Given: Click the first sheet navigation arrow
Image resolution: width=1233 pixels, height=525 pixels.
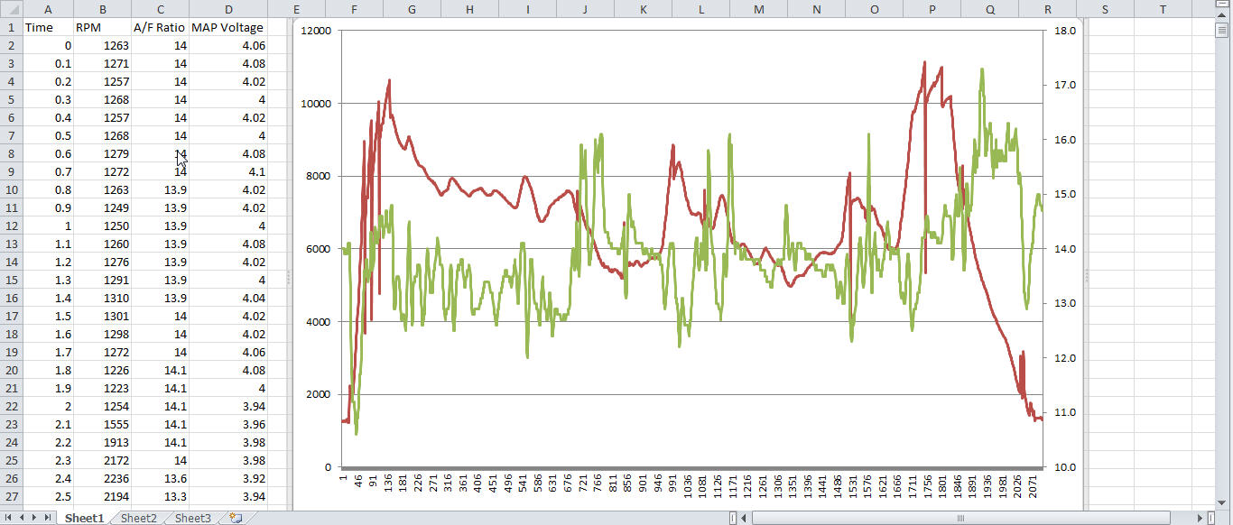Looking at the screenshot, I should coord(9,518).
